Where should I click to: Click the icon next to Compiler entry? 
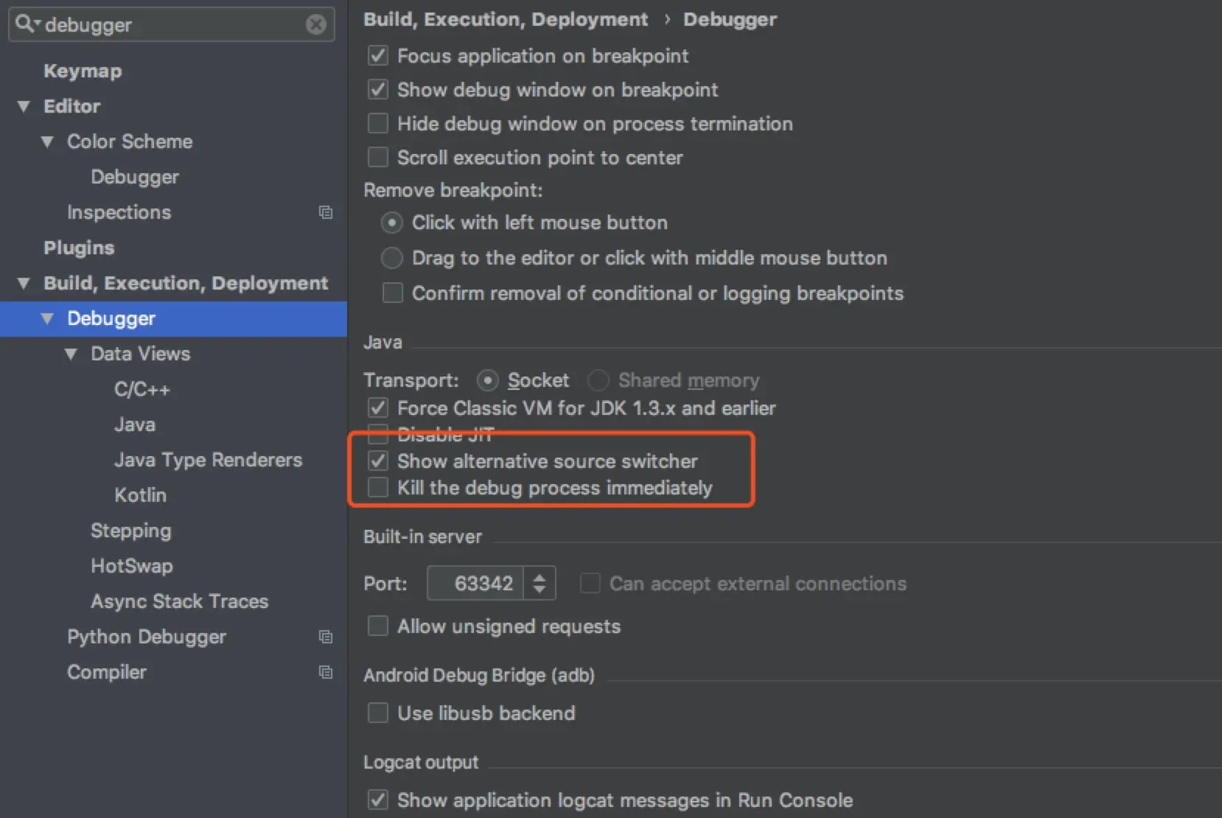pos(327,672)
